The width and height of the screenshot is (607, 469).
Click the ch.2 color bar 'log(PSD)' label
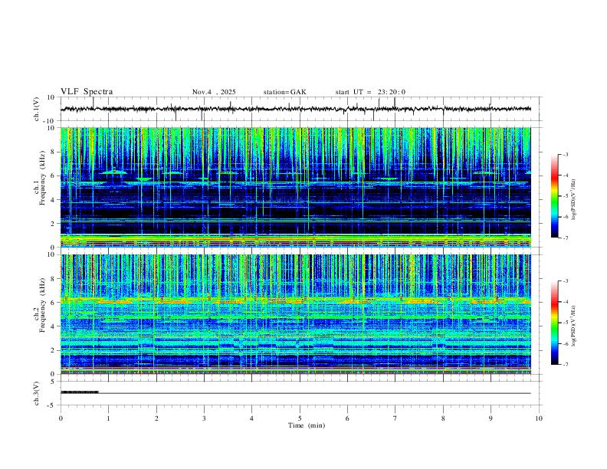pyautogui.click(x=574, y=326)
